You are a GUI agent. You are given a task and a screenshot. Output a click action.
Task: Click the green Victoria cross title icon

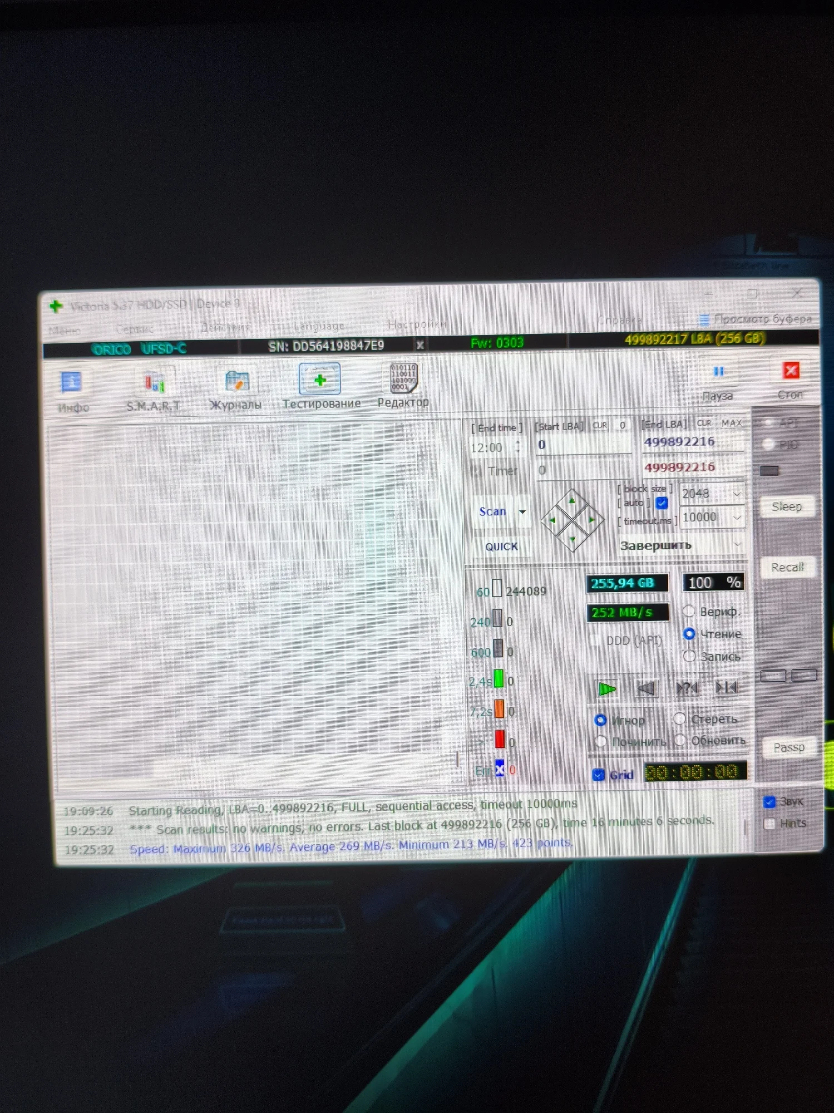(x=56, y=306)
